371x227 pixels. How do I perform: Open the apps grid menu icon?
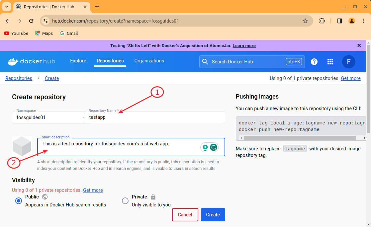click(x=330, y=62)
